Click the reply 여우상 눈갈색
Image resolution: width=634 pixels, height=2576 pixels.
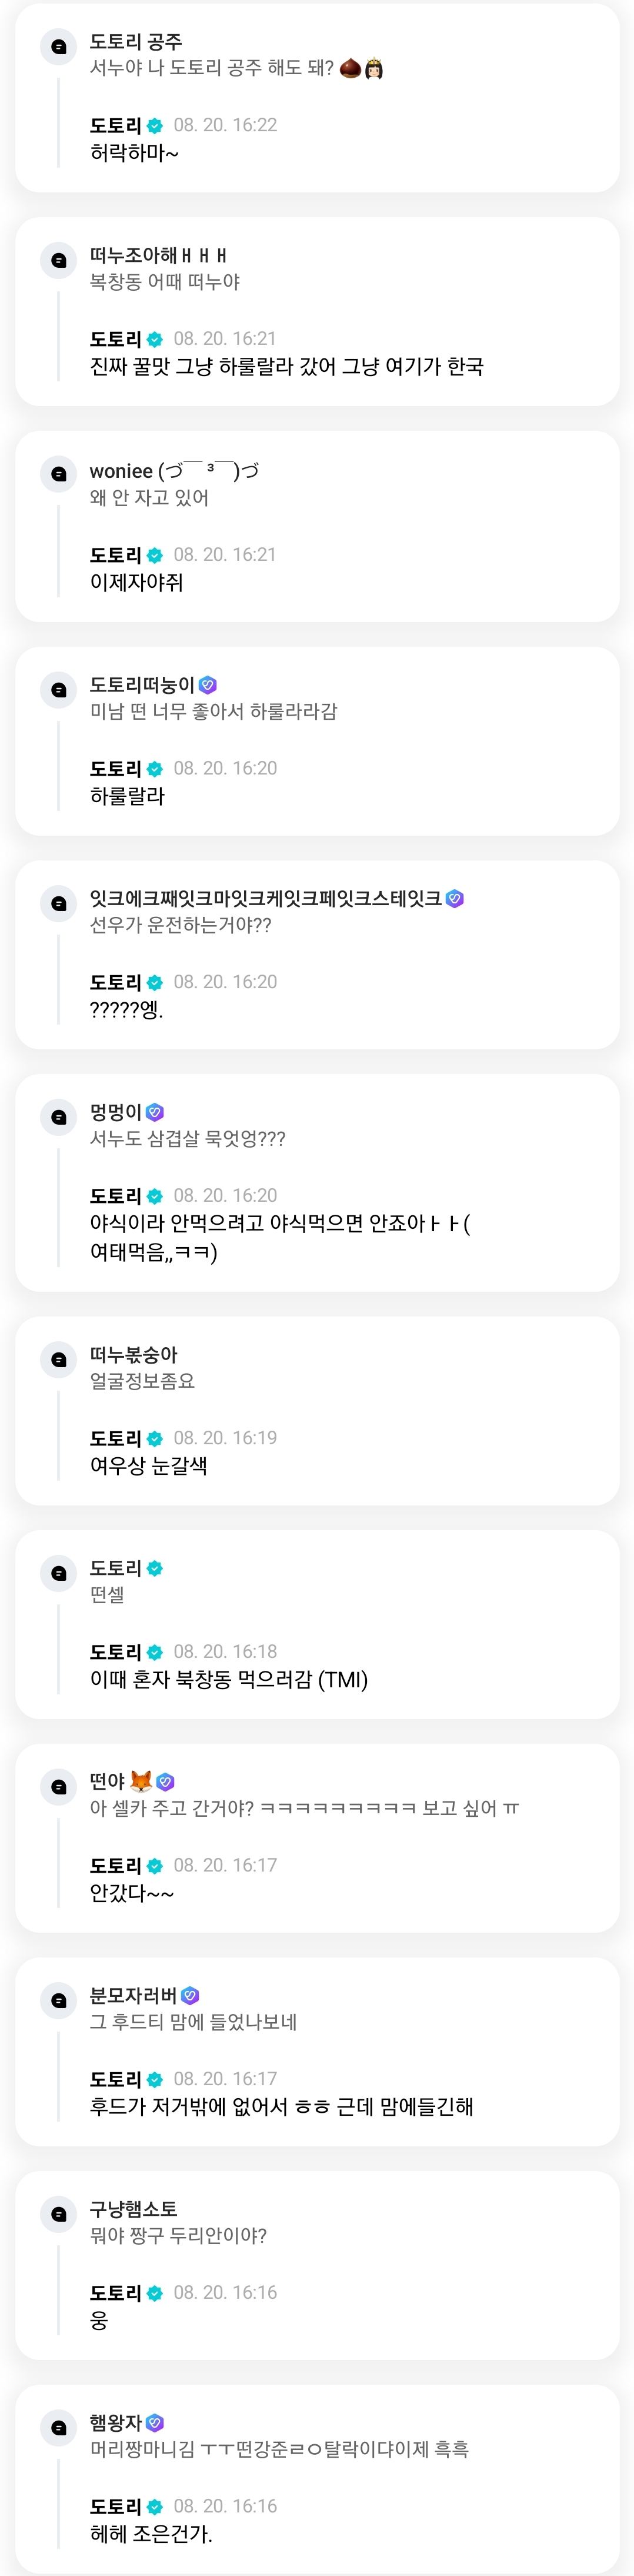148,1466
